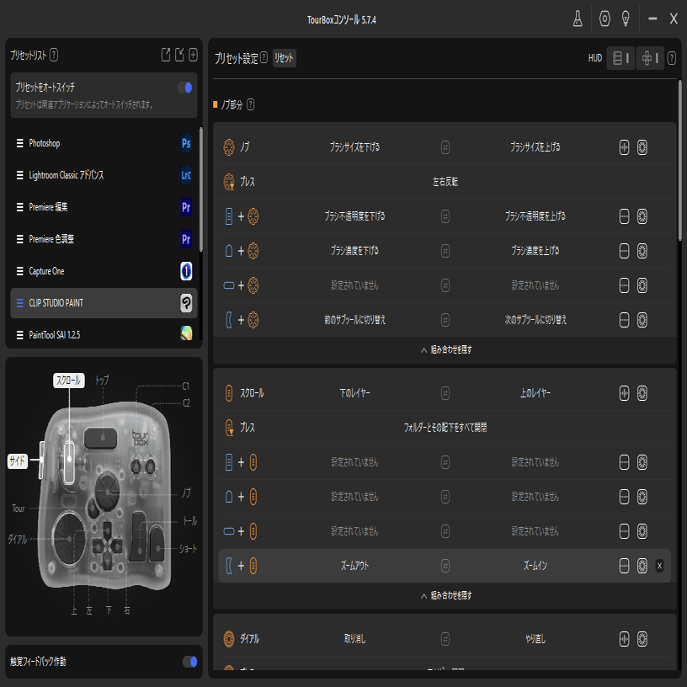The height and width of the screenshot is (687, 687).
Task: Click the lightbulb tips icon
Action: coord(626,19)
